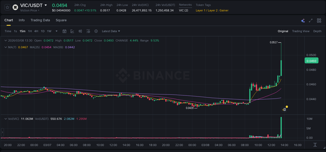The height and width of the screenshot is (152, 326).
Task: Click the order record icon with yellow dot
Action: (x=285, y=109)
